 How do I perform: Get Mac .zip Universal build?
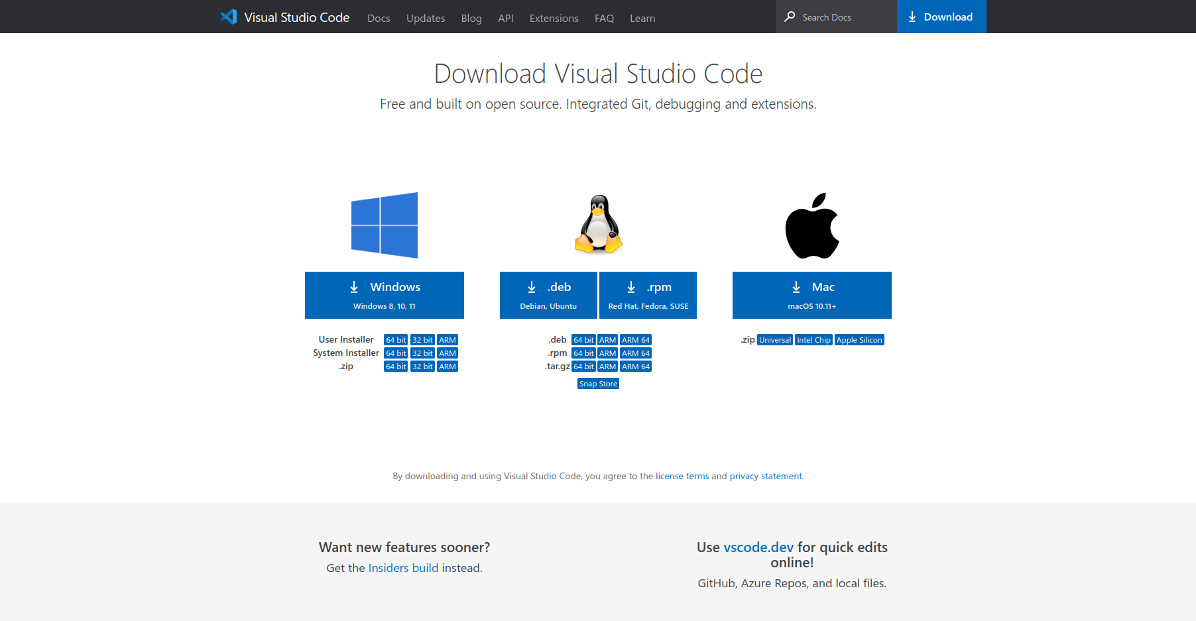tap(775, 340)
